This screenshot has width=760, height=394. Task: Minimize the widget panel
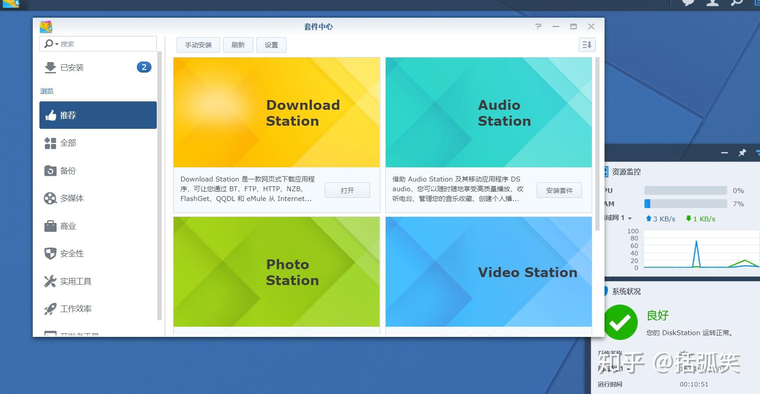(725, 153)
